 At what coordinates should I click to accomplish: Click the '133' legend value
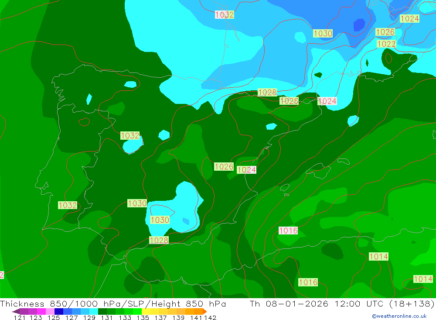click(x=125, y=318)
